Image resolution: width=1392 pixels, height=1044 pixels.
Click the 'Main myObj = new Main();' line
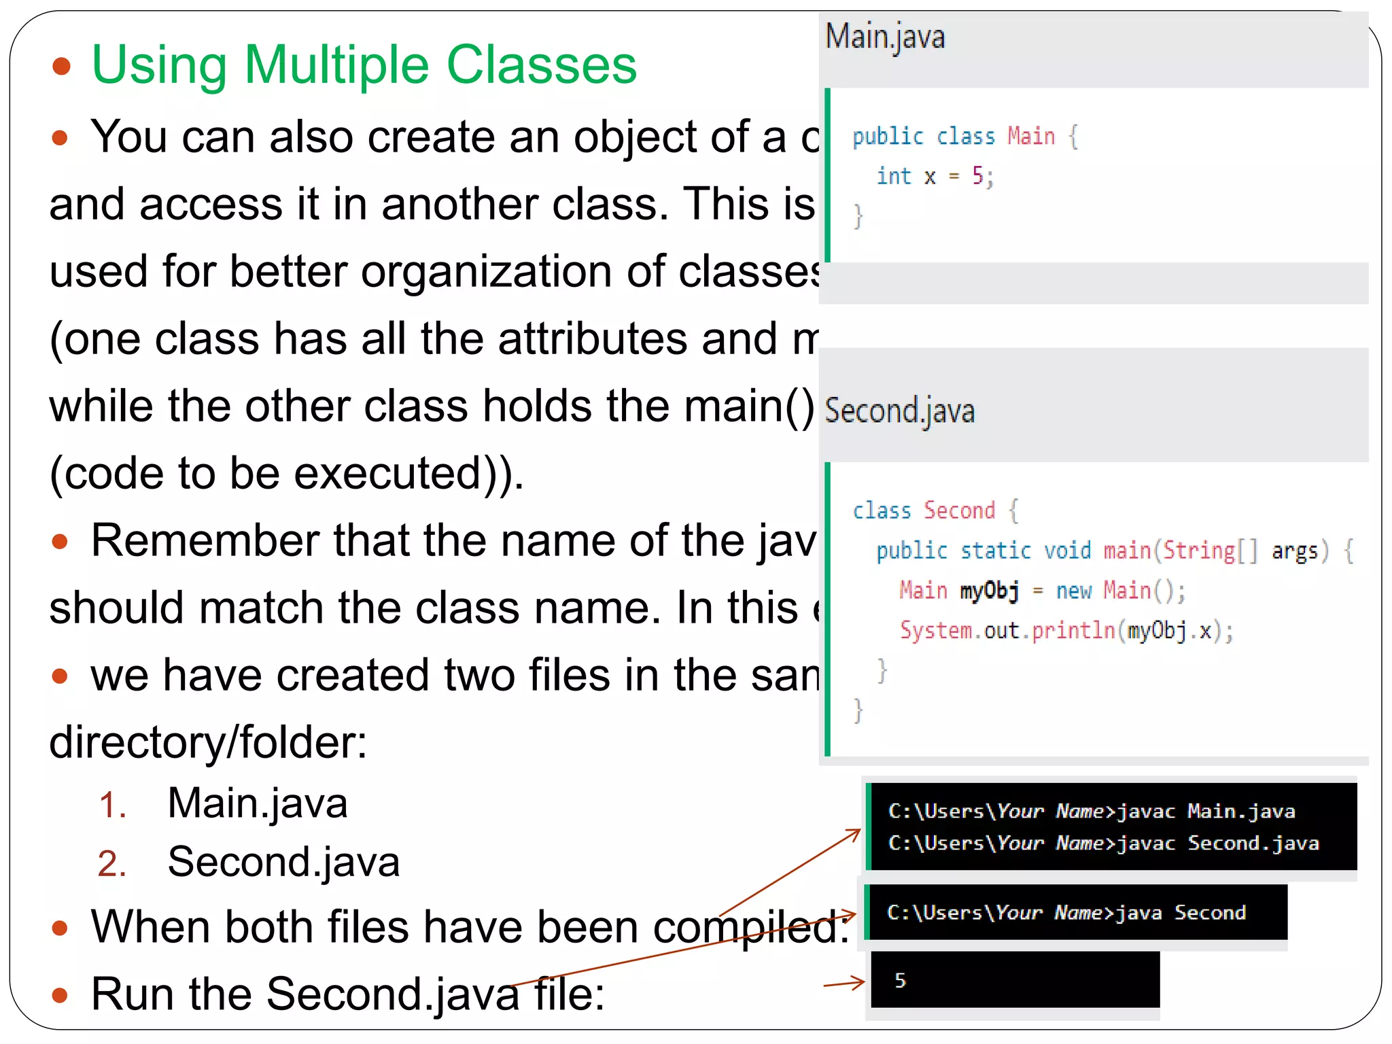click(1043, 590)
